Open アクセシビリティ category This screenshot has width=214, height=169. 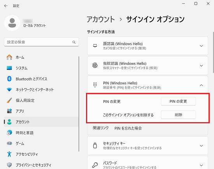[41, 154]
